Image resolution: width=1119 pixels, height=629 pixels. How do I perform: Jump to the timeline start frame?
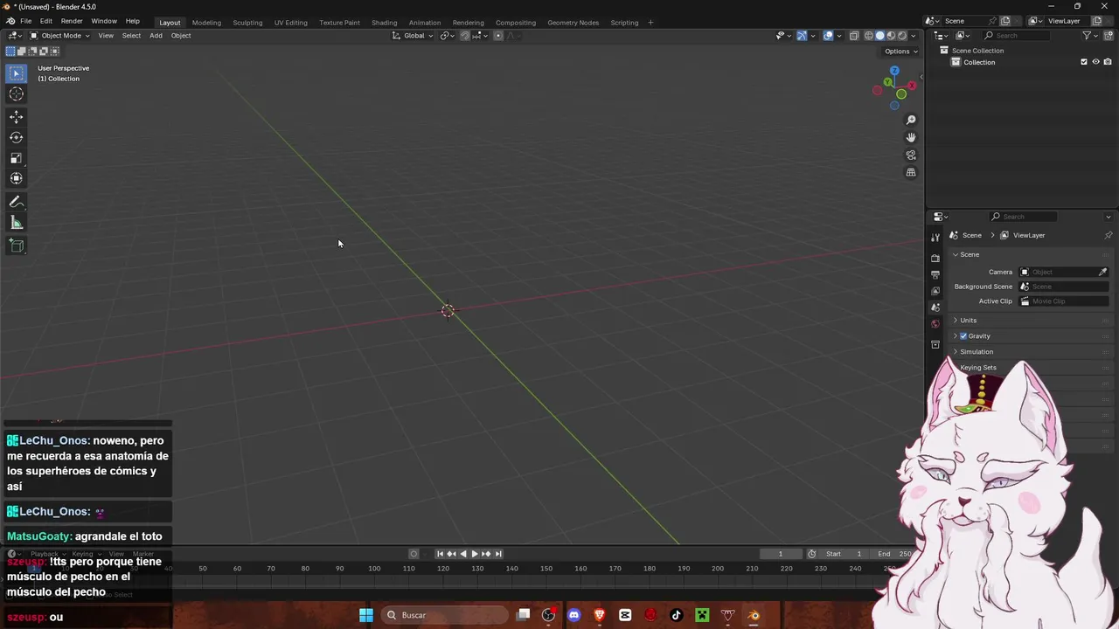(x=440, y=553)
